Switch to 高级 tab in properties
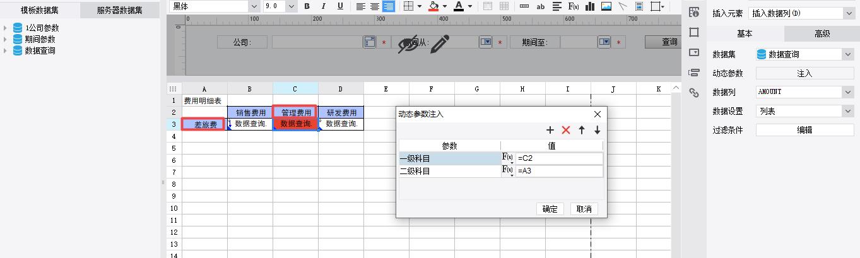The height and width of the screenshot is (258, 860). click(822, 33)
